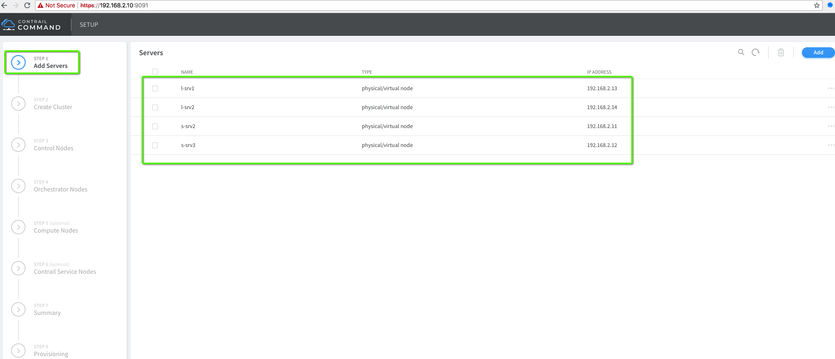Click the type cell of l-srv1
Screen dimensions: 835x359
click(x=387, y=88)
